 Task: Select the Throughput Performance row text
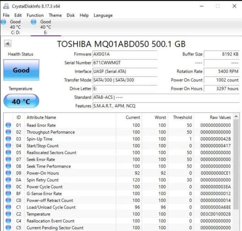tap(51, 132)
